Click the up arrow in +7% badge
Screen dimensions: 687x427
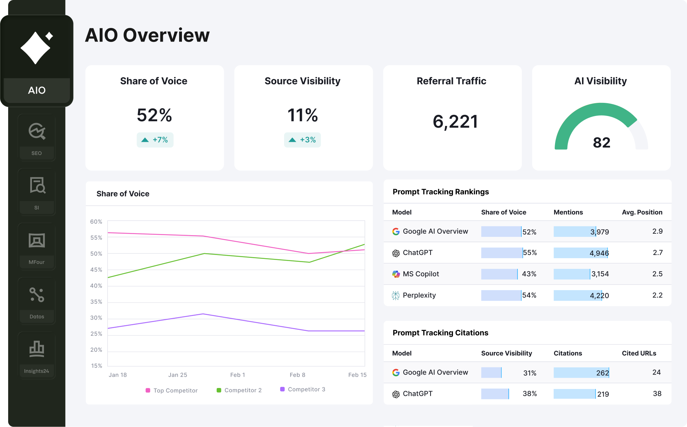(x=145, y=140)
